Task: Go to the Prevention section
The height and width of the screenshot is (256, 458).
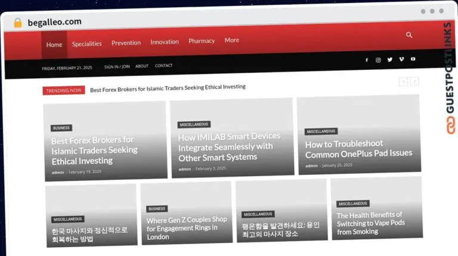Action: coord(126,43)
